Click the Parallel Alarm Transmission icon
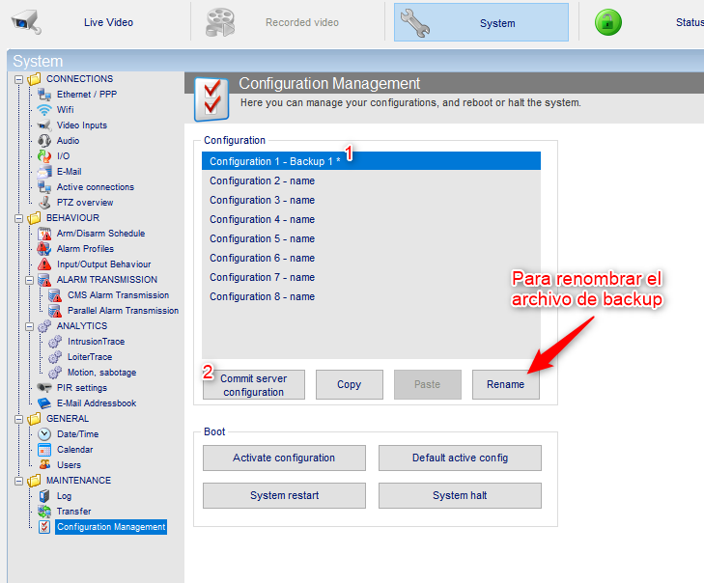704x583 pixels. tap(55, 311)
